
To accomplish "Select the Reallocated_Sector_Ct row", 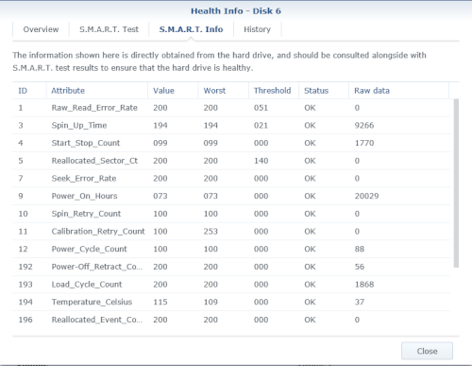I will (231, 161).
